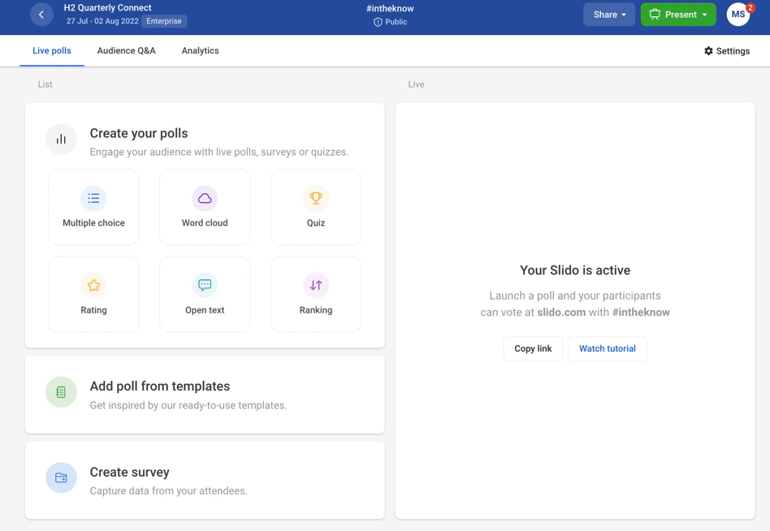Choose the Open text speech bubble icon

click(205, 285)
